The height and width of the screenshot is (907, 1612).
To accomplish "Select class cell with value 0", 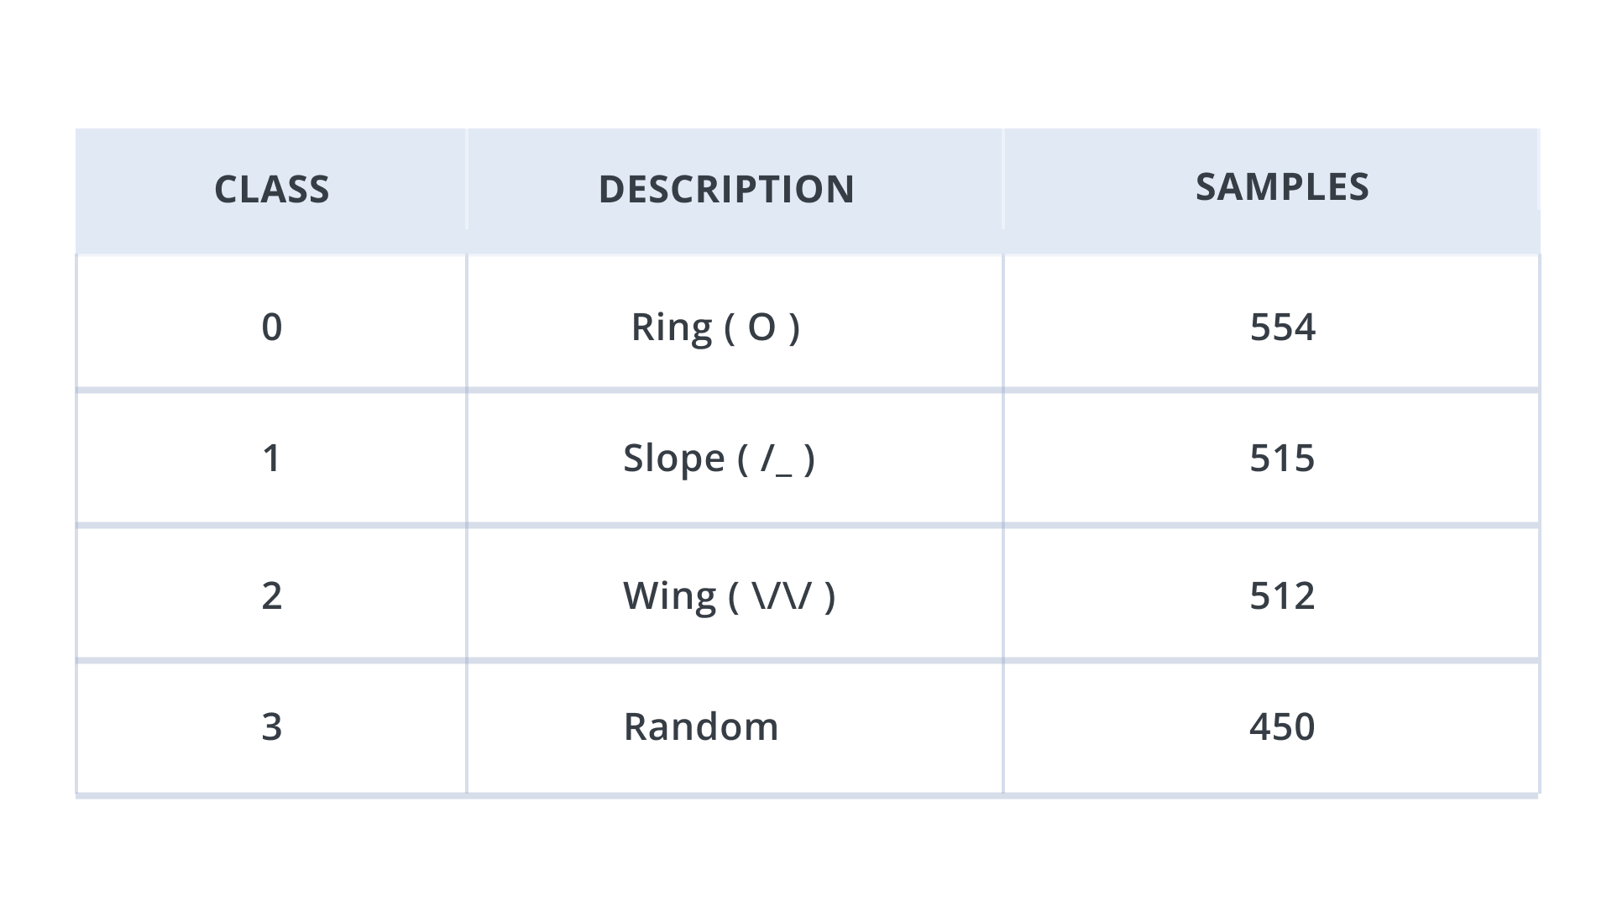I will (x=271, y=327).
